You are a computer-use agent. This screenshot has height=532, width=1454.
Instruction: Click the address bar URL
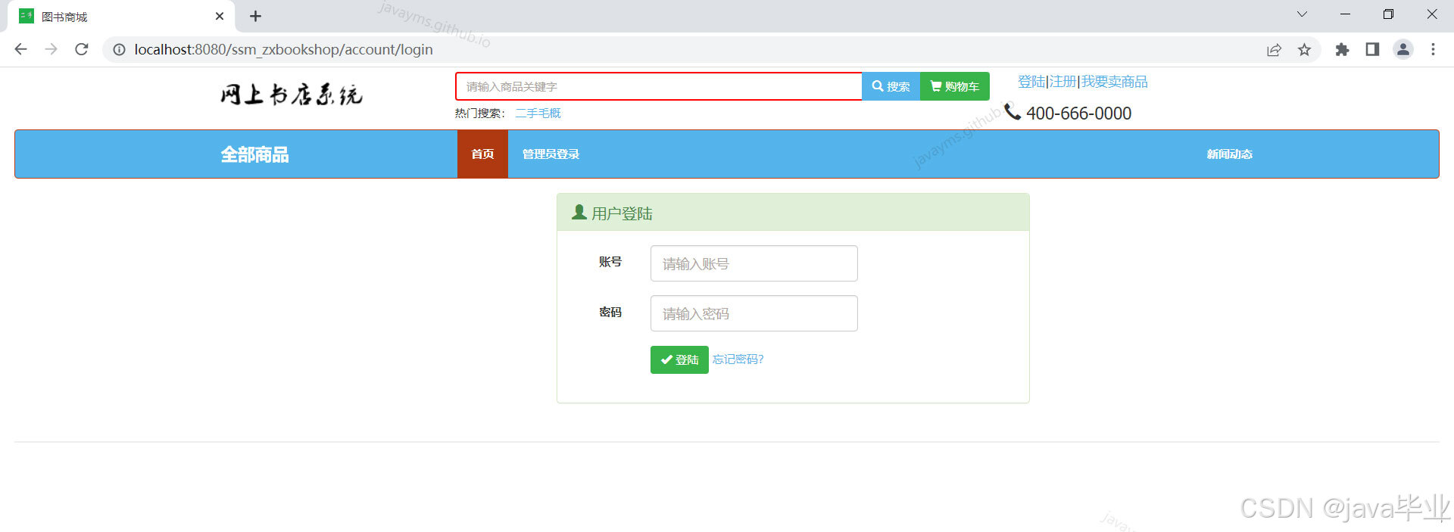283,50
